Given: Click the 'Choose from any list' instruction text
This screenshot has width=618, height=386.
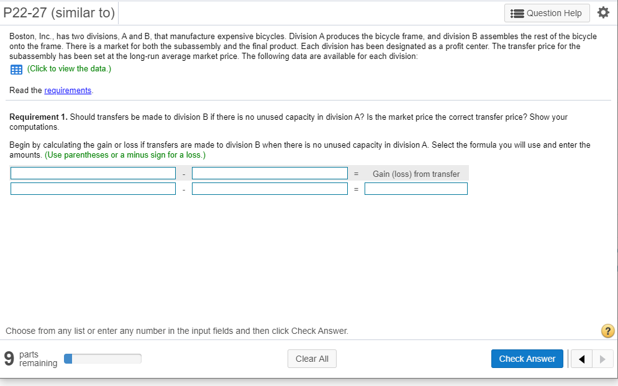Looking at the screenshot, I should pos(177,331).
